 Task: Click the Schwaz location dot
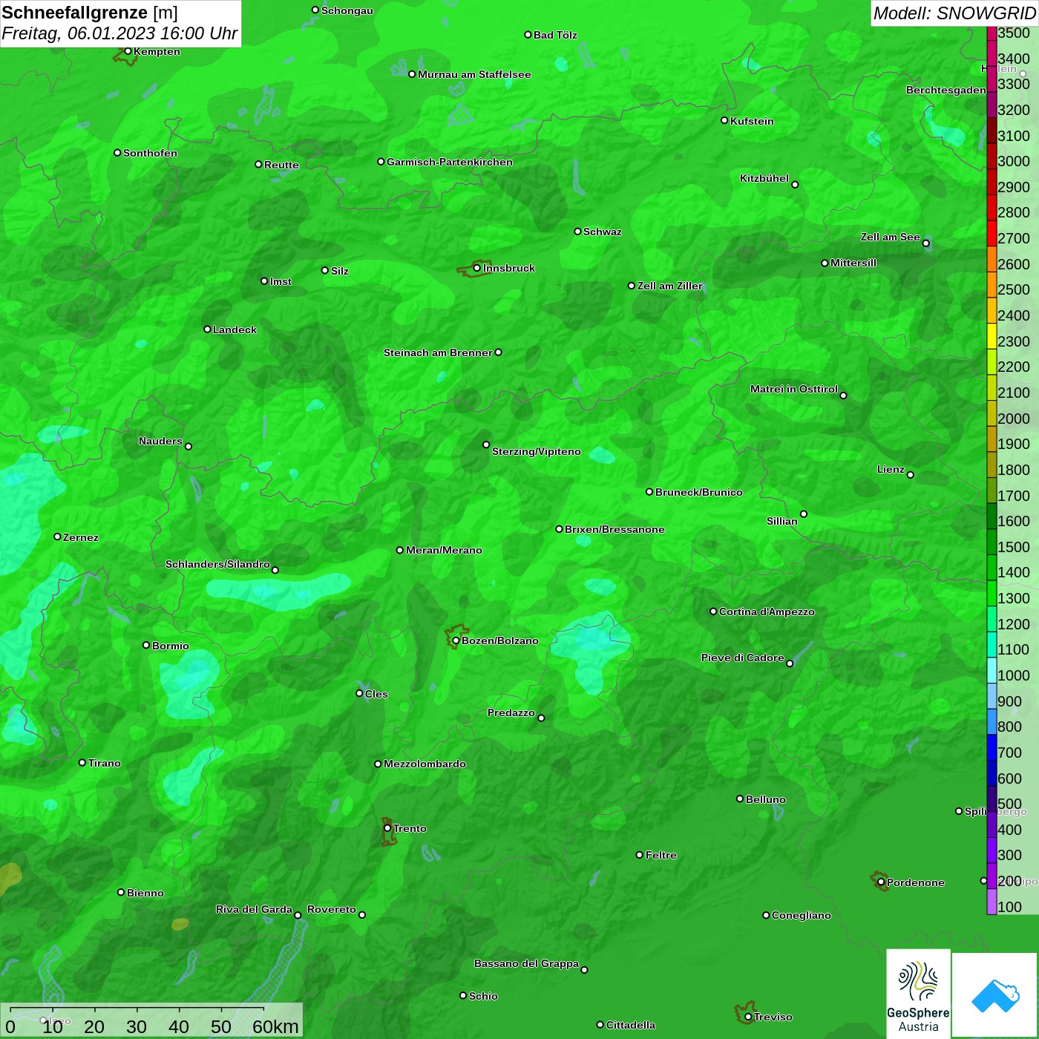(577, 231)
